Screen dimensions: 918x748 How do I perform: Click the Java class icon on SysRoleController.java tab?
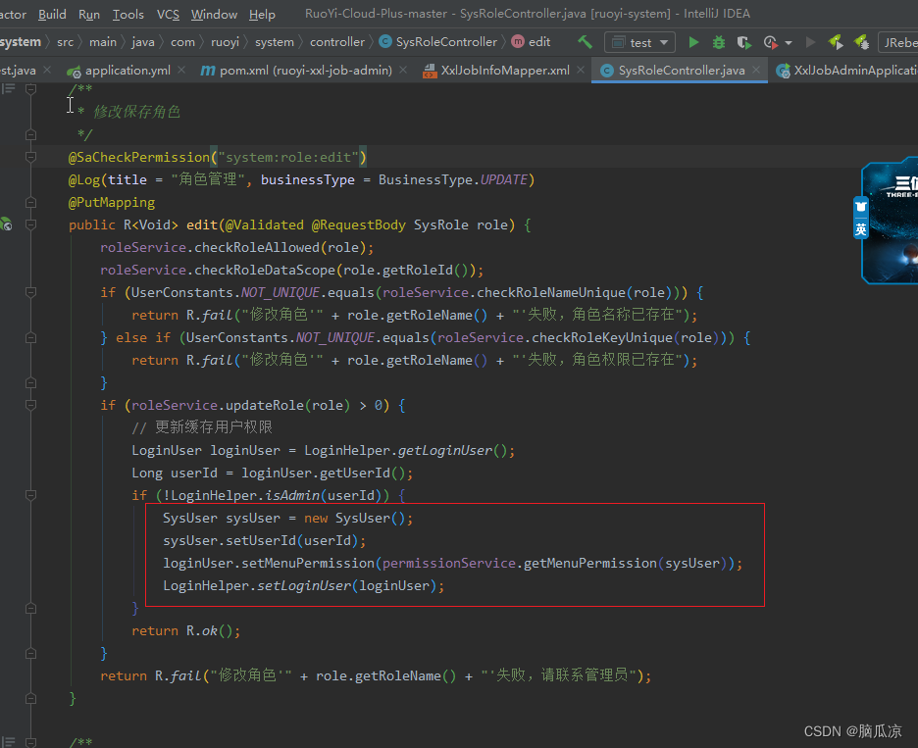coord(607,71)
